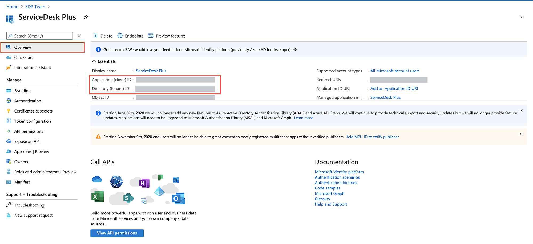This screenshot has width=533, height=244.
Task: Open the Overview menu item
Action: click(43, 47)
